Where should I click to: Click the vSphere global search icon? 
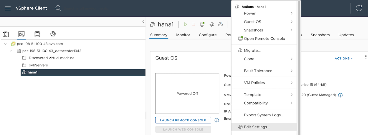point(58,8)
